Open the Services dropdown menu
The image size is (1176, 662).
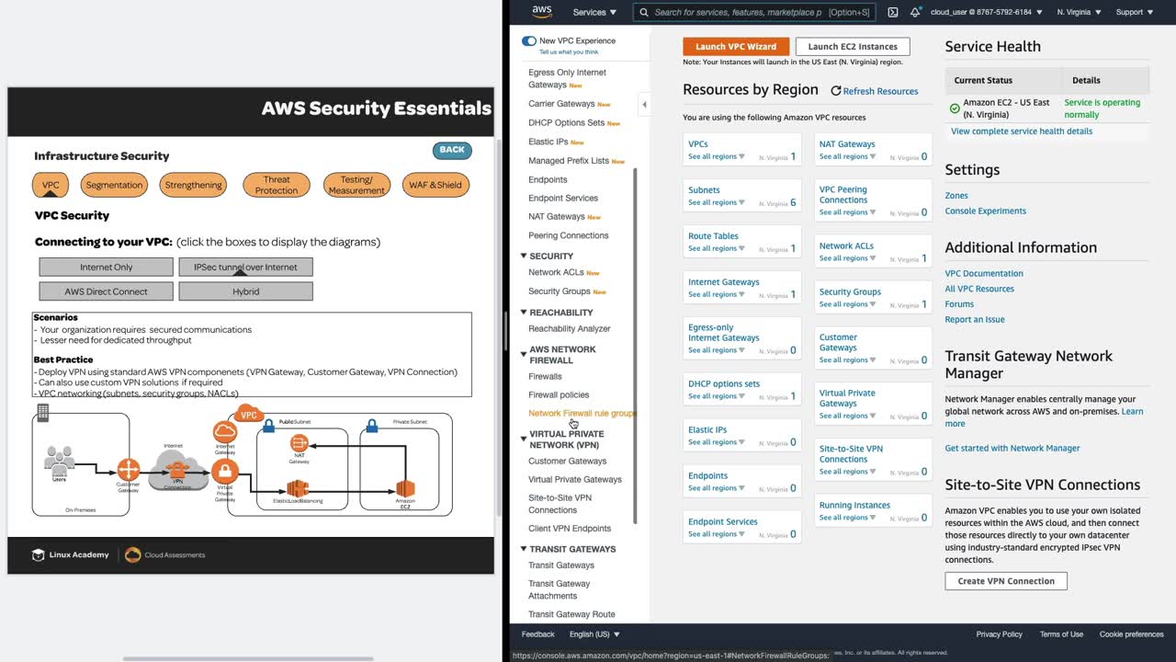click(x=595, y=12)
